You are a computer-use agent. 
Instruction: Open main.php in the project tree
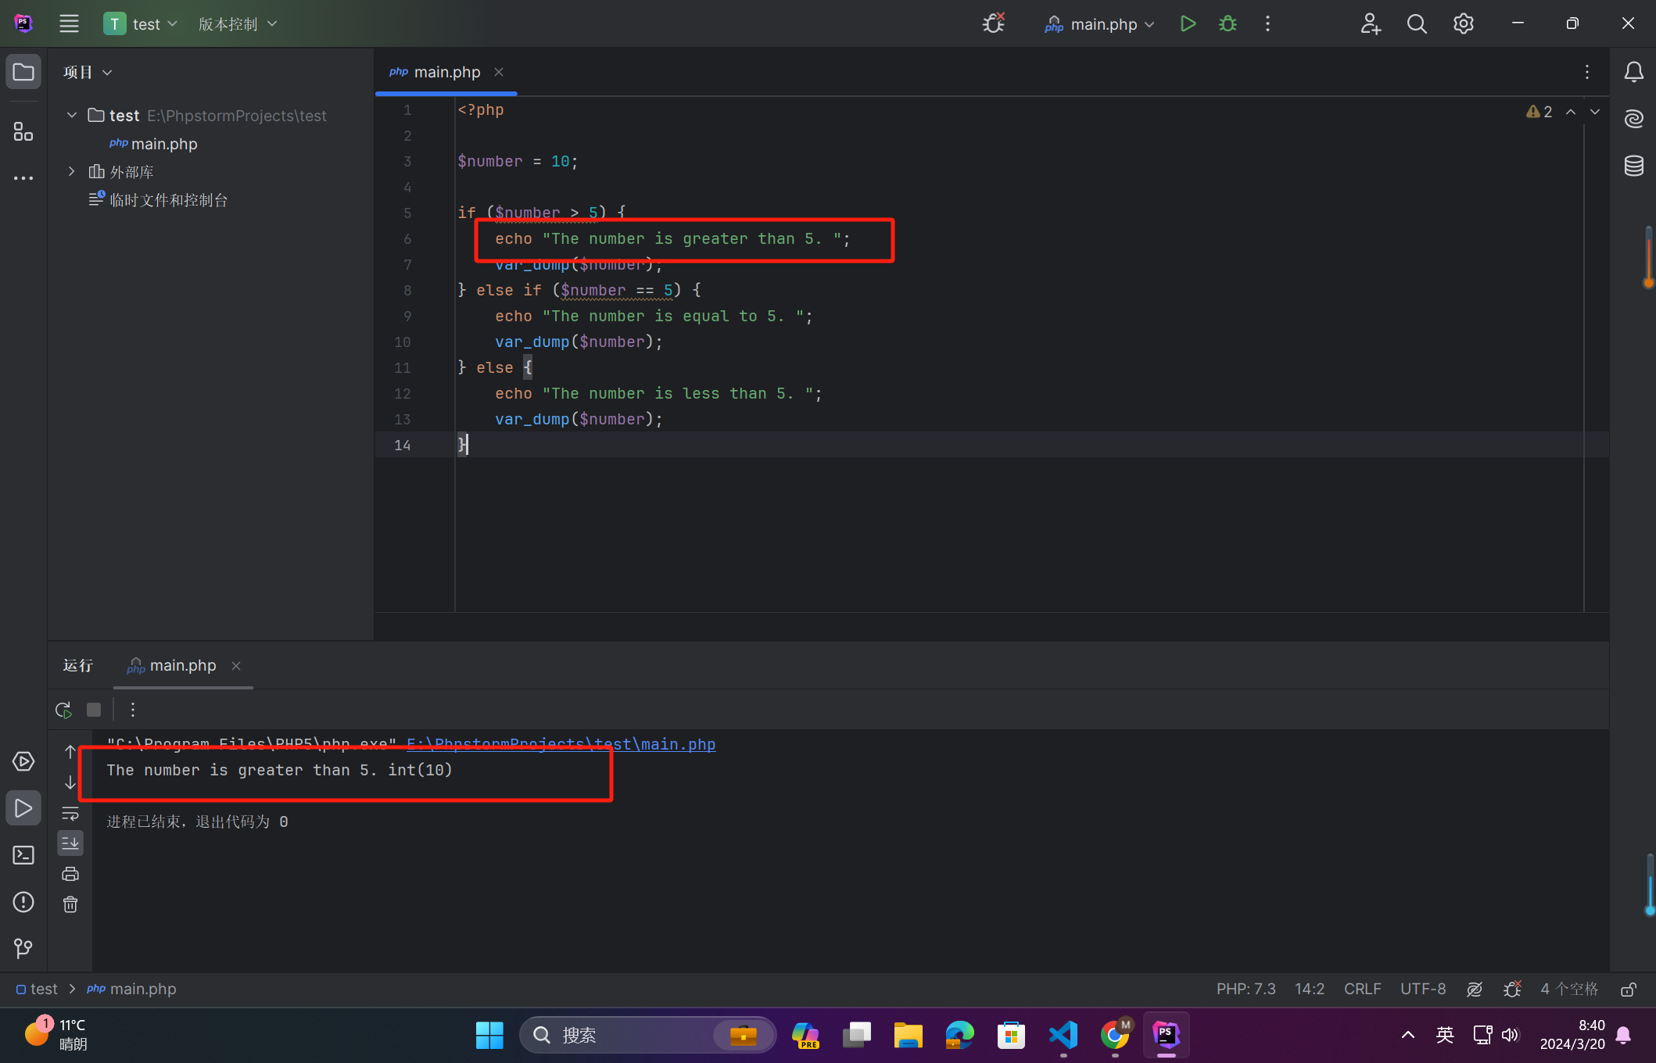point(163,144)
